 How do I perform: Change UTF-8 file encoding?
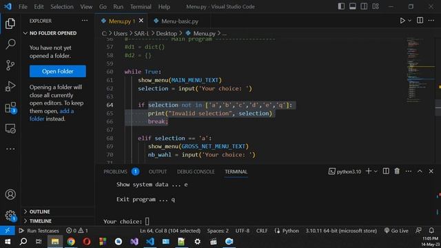click(x=242, y=231)
